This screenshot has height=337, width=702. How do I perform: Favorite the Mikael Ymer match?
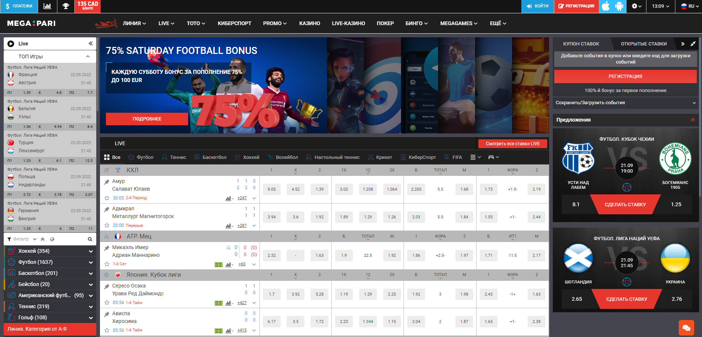pyautogui.click(x=107, y=264)
